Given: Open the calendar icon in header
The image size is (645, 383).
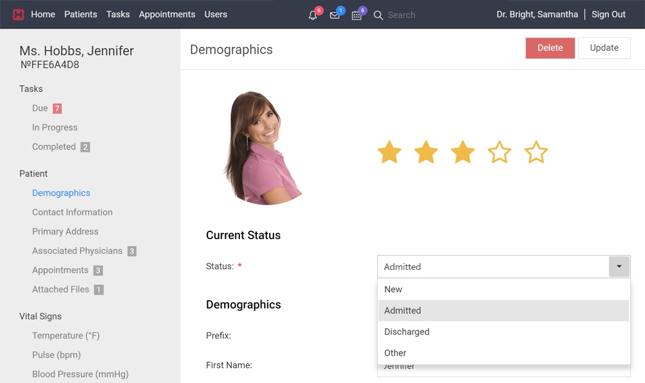Looking at the screenshot, I should pos(357,15).
